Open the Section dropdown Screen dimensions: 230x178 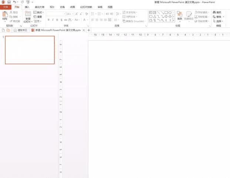[x=38, y=21]
